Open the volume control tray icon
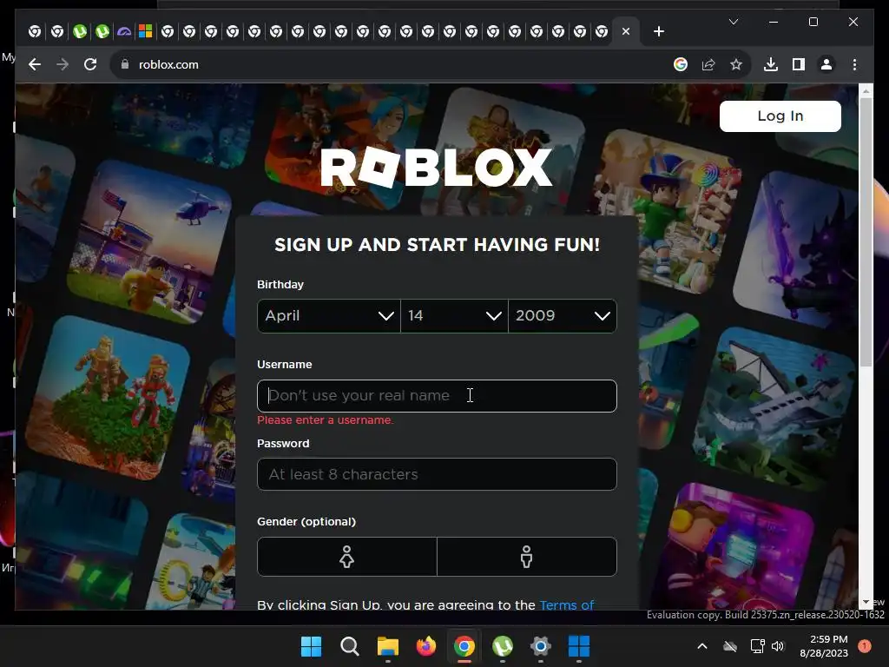This screenshot has width=889, height=667. (778, 646)
